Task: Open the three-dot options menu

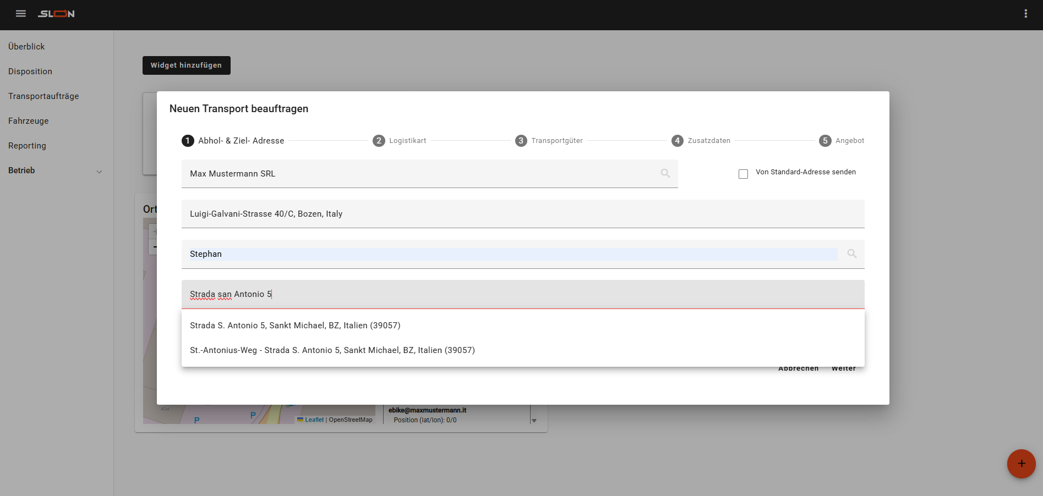Action: click(x=1025, y=14)
